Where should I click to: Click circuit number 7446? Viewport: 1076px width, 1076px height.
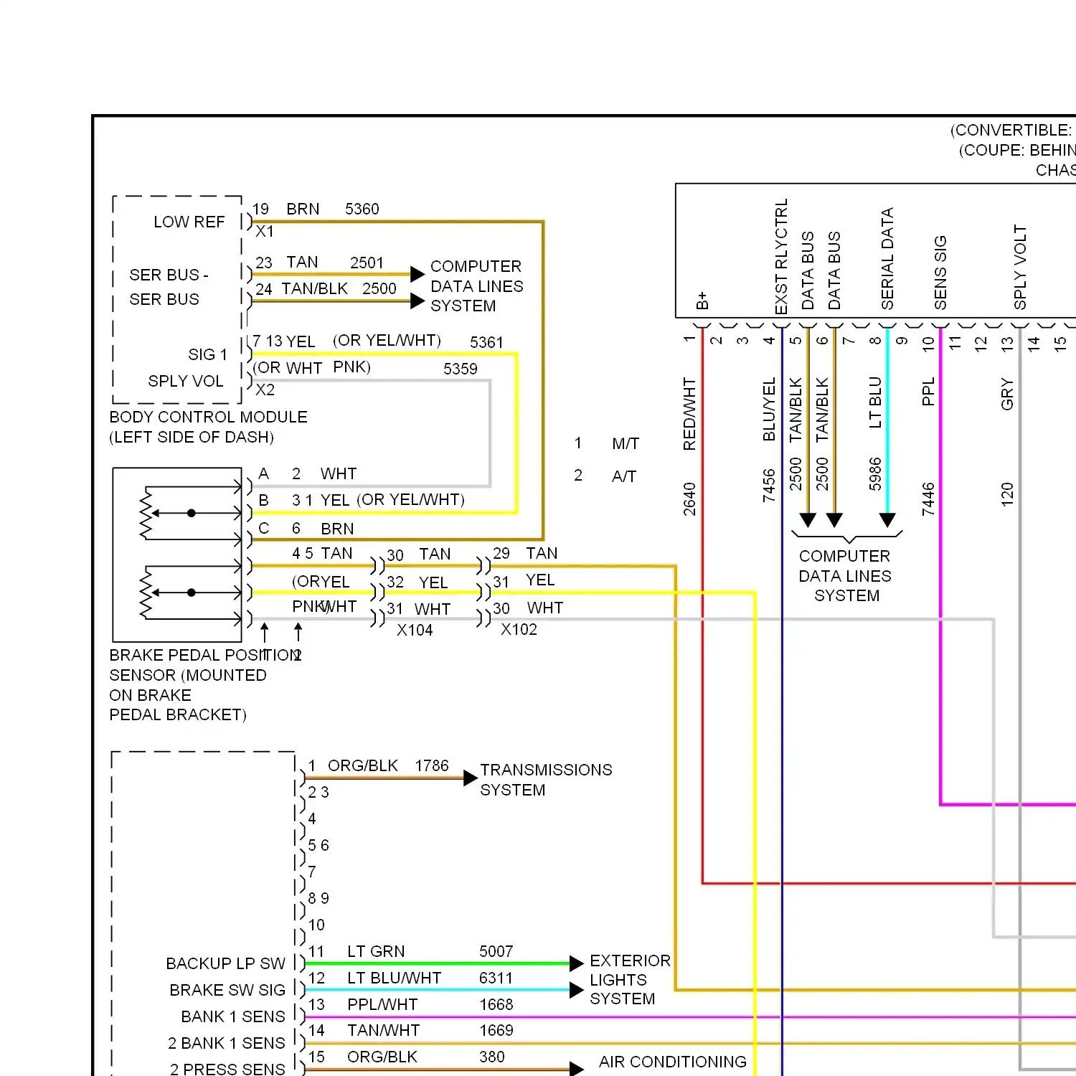coord(928,499)
